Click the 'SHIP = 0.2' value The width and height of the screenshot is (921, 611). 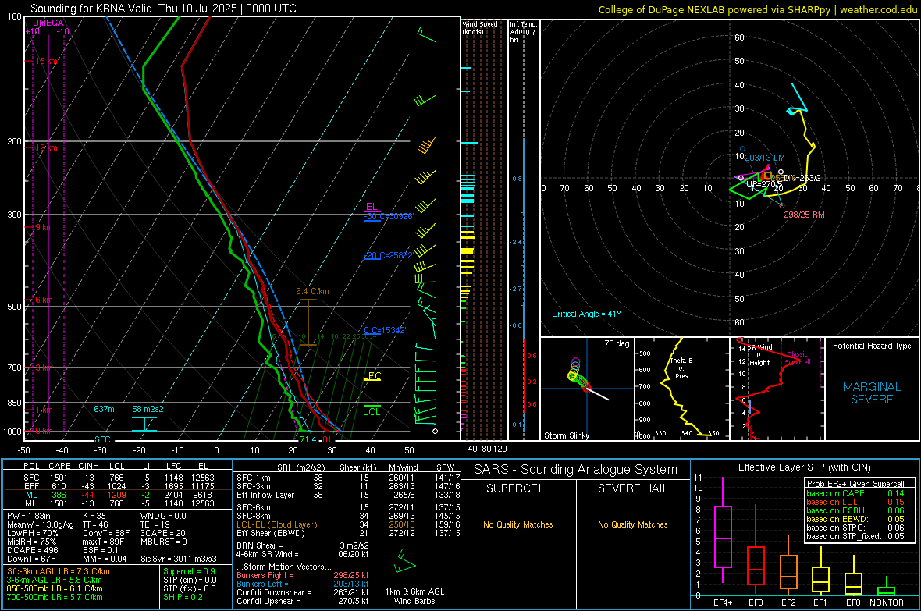click(183, 597)
